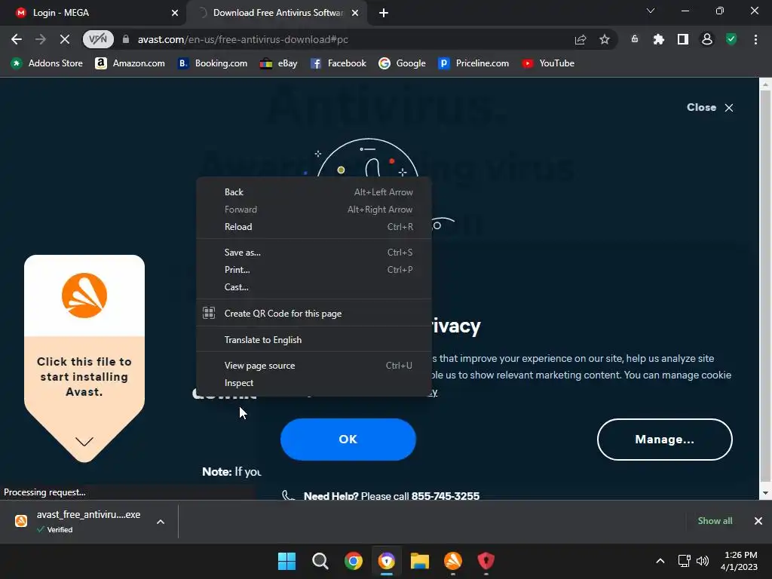
Task: Bookmark this page with star icon
Action: coord(605,39)
